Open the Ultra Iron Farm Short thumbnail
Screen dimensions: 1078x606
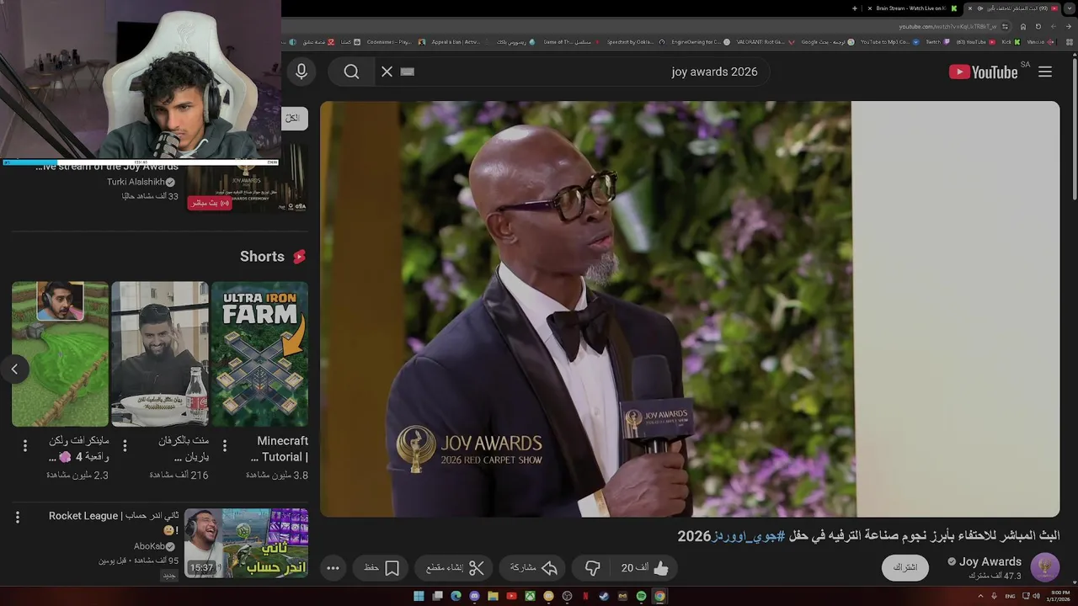[x=259, y=353]
